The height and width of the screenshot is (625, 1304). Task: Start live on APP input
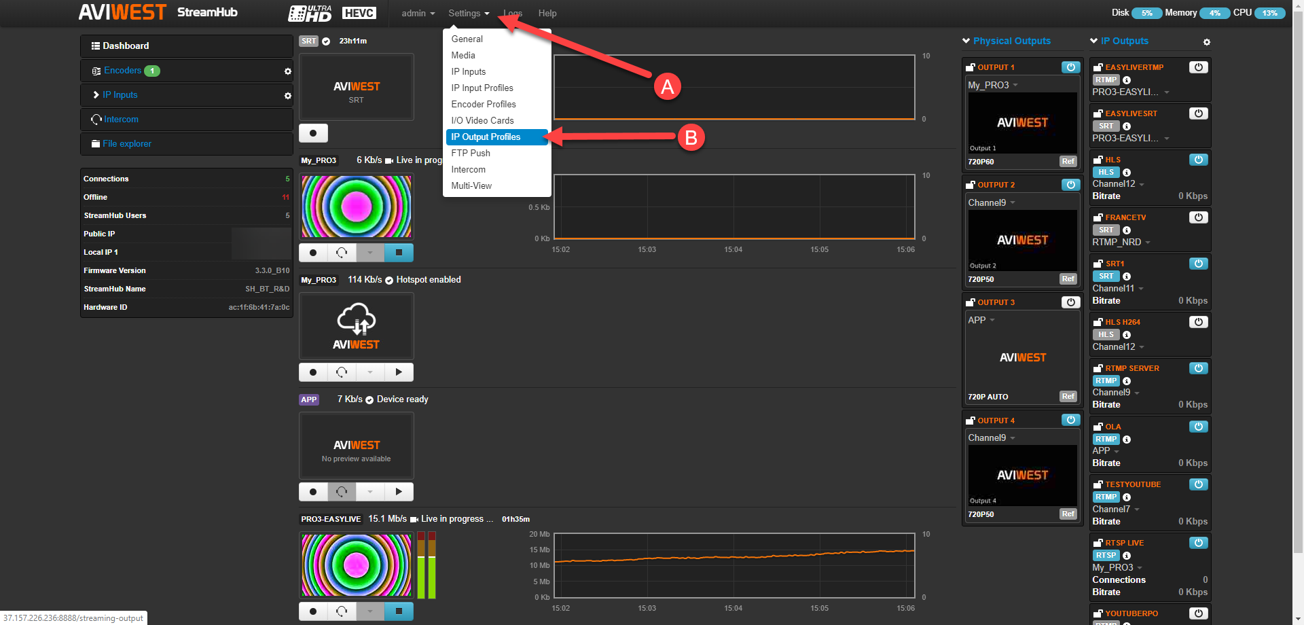[x=399, y=492]
